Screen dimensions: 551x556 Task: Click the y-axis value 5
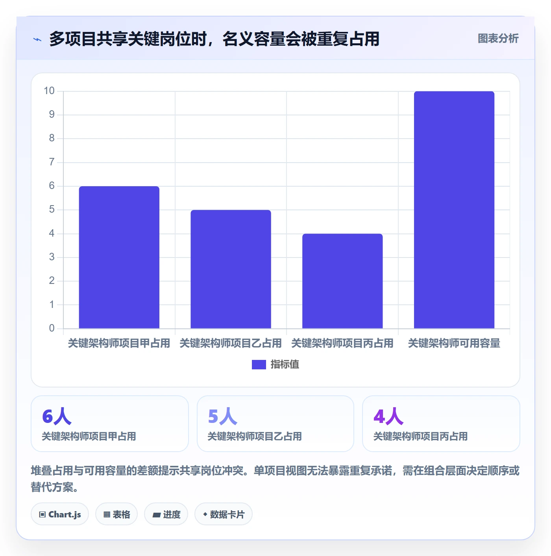click(x=52, y=209)
